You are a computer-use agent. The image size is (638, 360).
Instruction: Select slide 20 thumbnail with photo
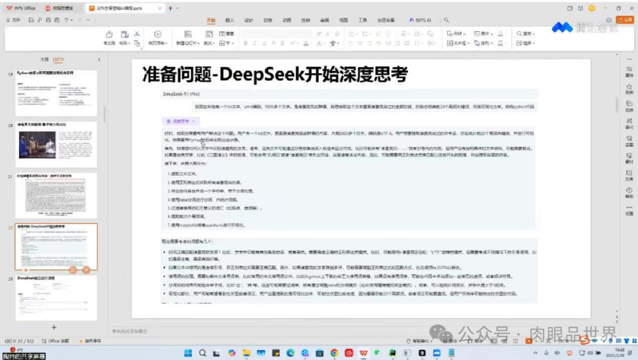56,145
